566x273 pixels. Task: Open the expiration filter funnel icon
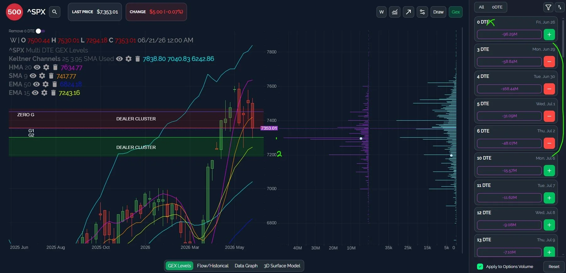click(x=548, y=7)
